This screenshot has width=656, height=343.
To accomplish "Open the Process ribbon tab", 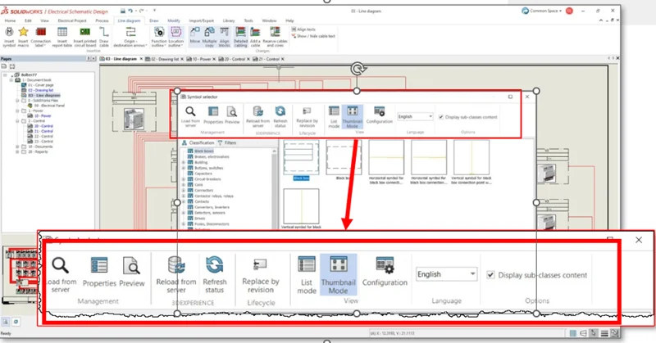I will 102,20.
